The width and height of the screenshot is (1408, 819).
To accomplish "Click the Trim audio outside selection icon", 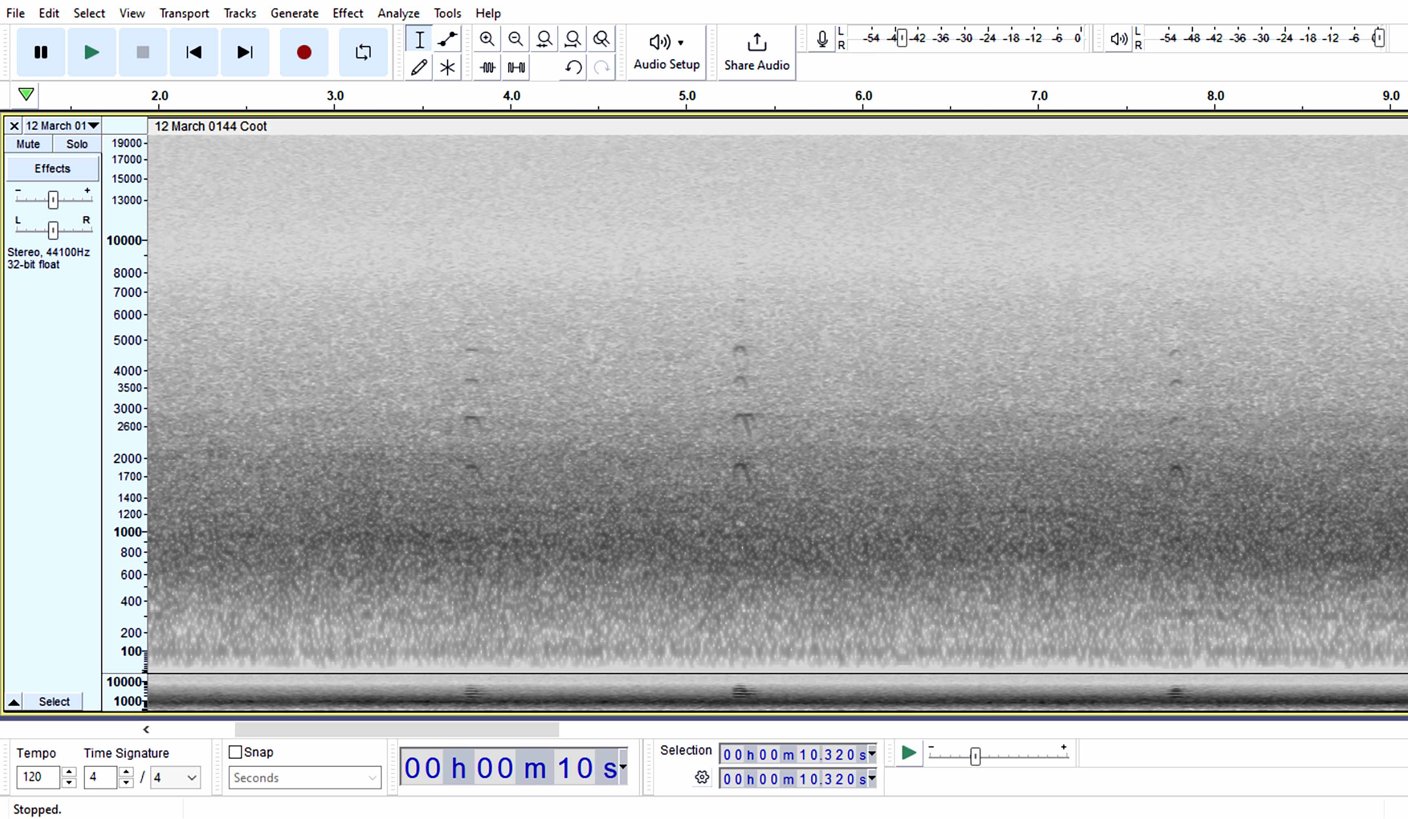I will coord(487,68).
